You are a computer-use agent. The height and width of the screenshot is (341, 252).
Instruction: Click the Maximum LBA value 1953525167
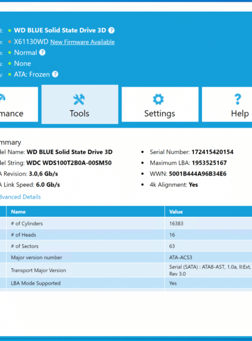(209, 163)
